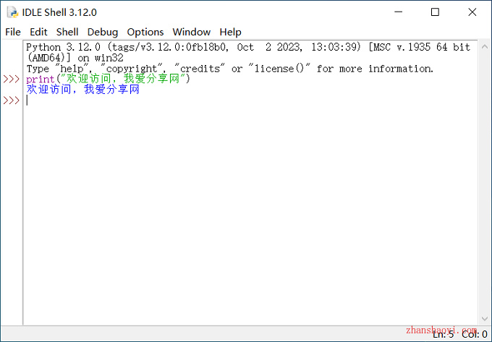Click the Ln: 5 status indicator
This screenshot has height=342, width=492.
443,335
